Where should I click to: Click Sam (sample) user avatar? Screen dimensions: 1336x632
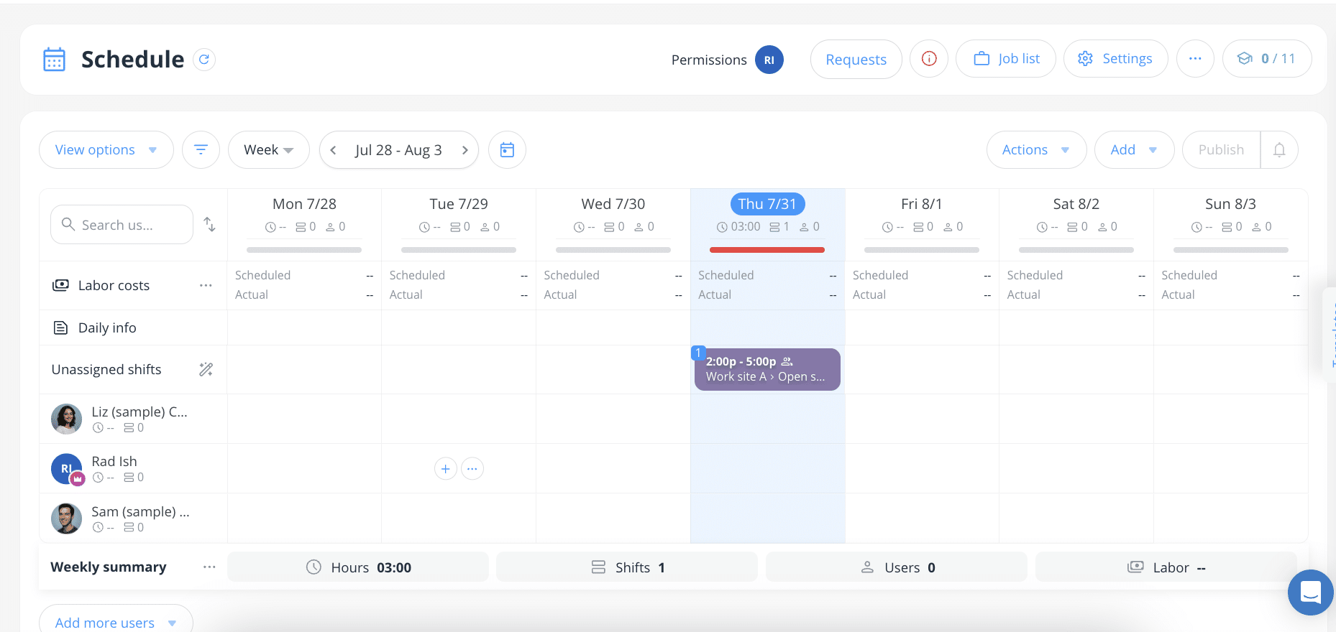[66, 519]
